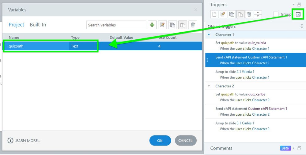Confirm the Variables dialog with OK
Screen dimensions: 306x155
[160, 140]
